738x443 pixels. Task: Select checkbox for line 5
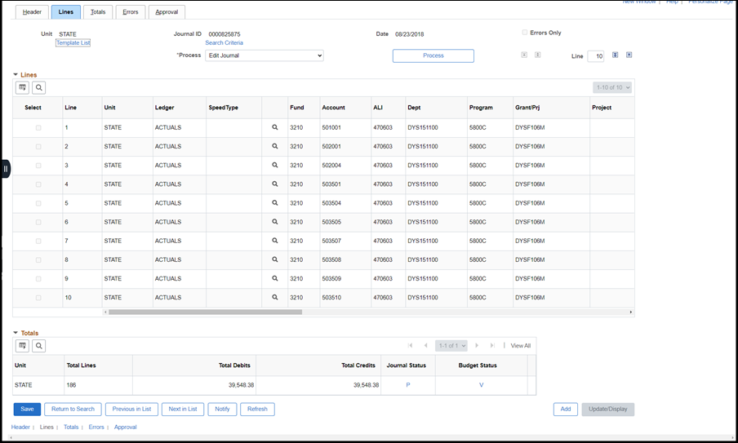[x=38, y=204]
